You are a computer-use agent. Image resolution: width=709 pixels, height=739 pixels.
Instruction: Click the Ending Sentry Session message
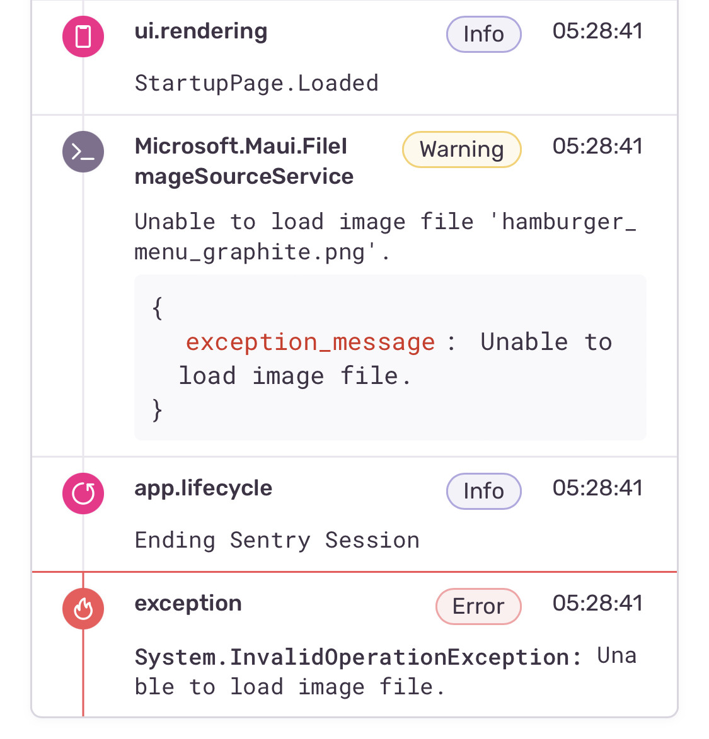277,540
